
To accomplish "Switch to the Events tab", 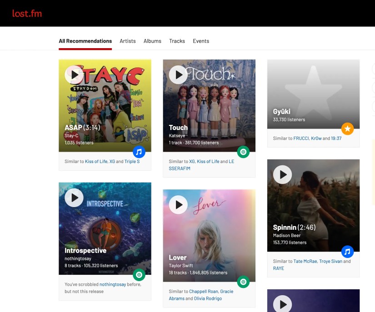I will click(x=201, y=41).
